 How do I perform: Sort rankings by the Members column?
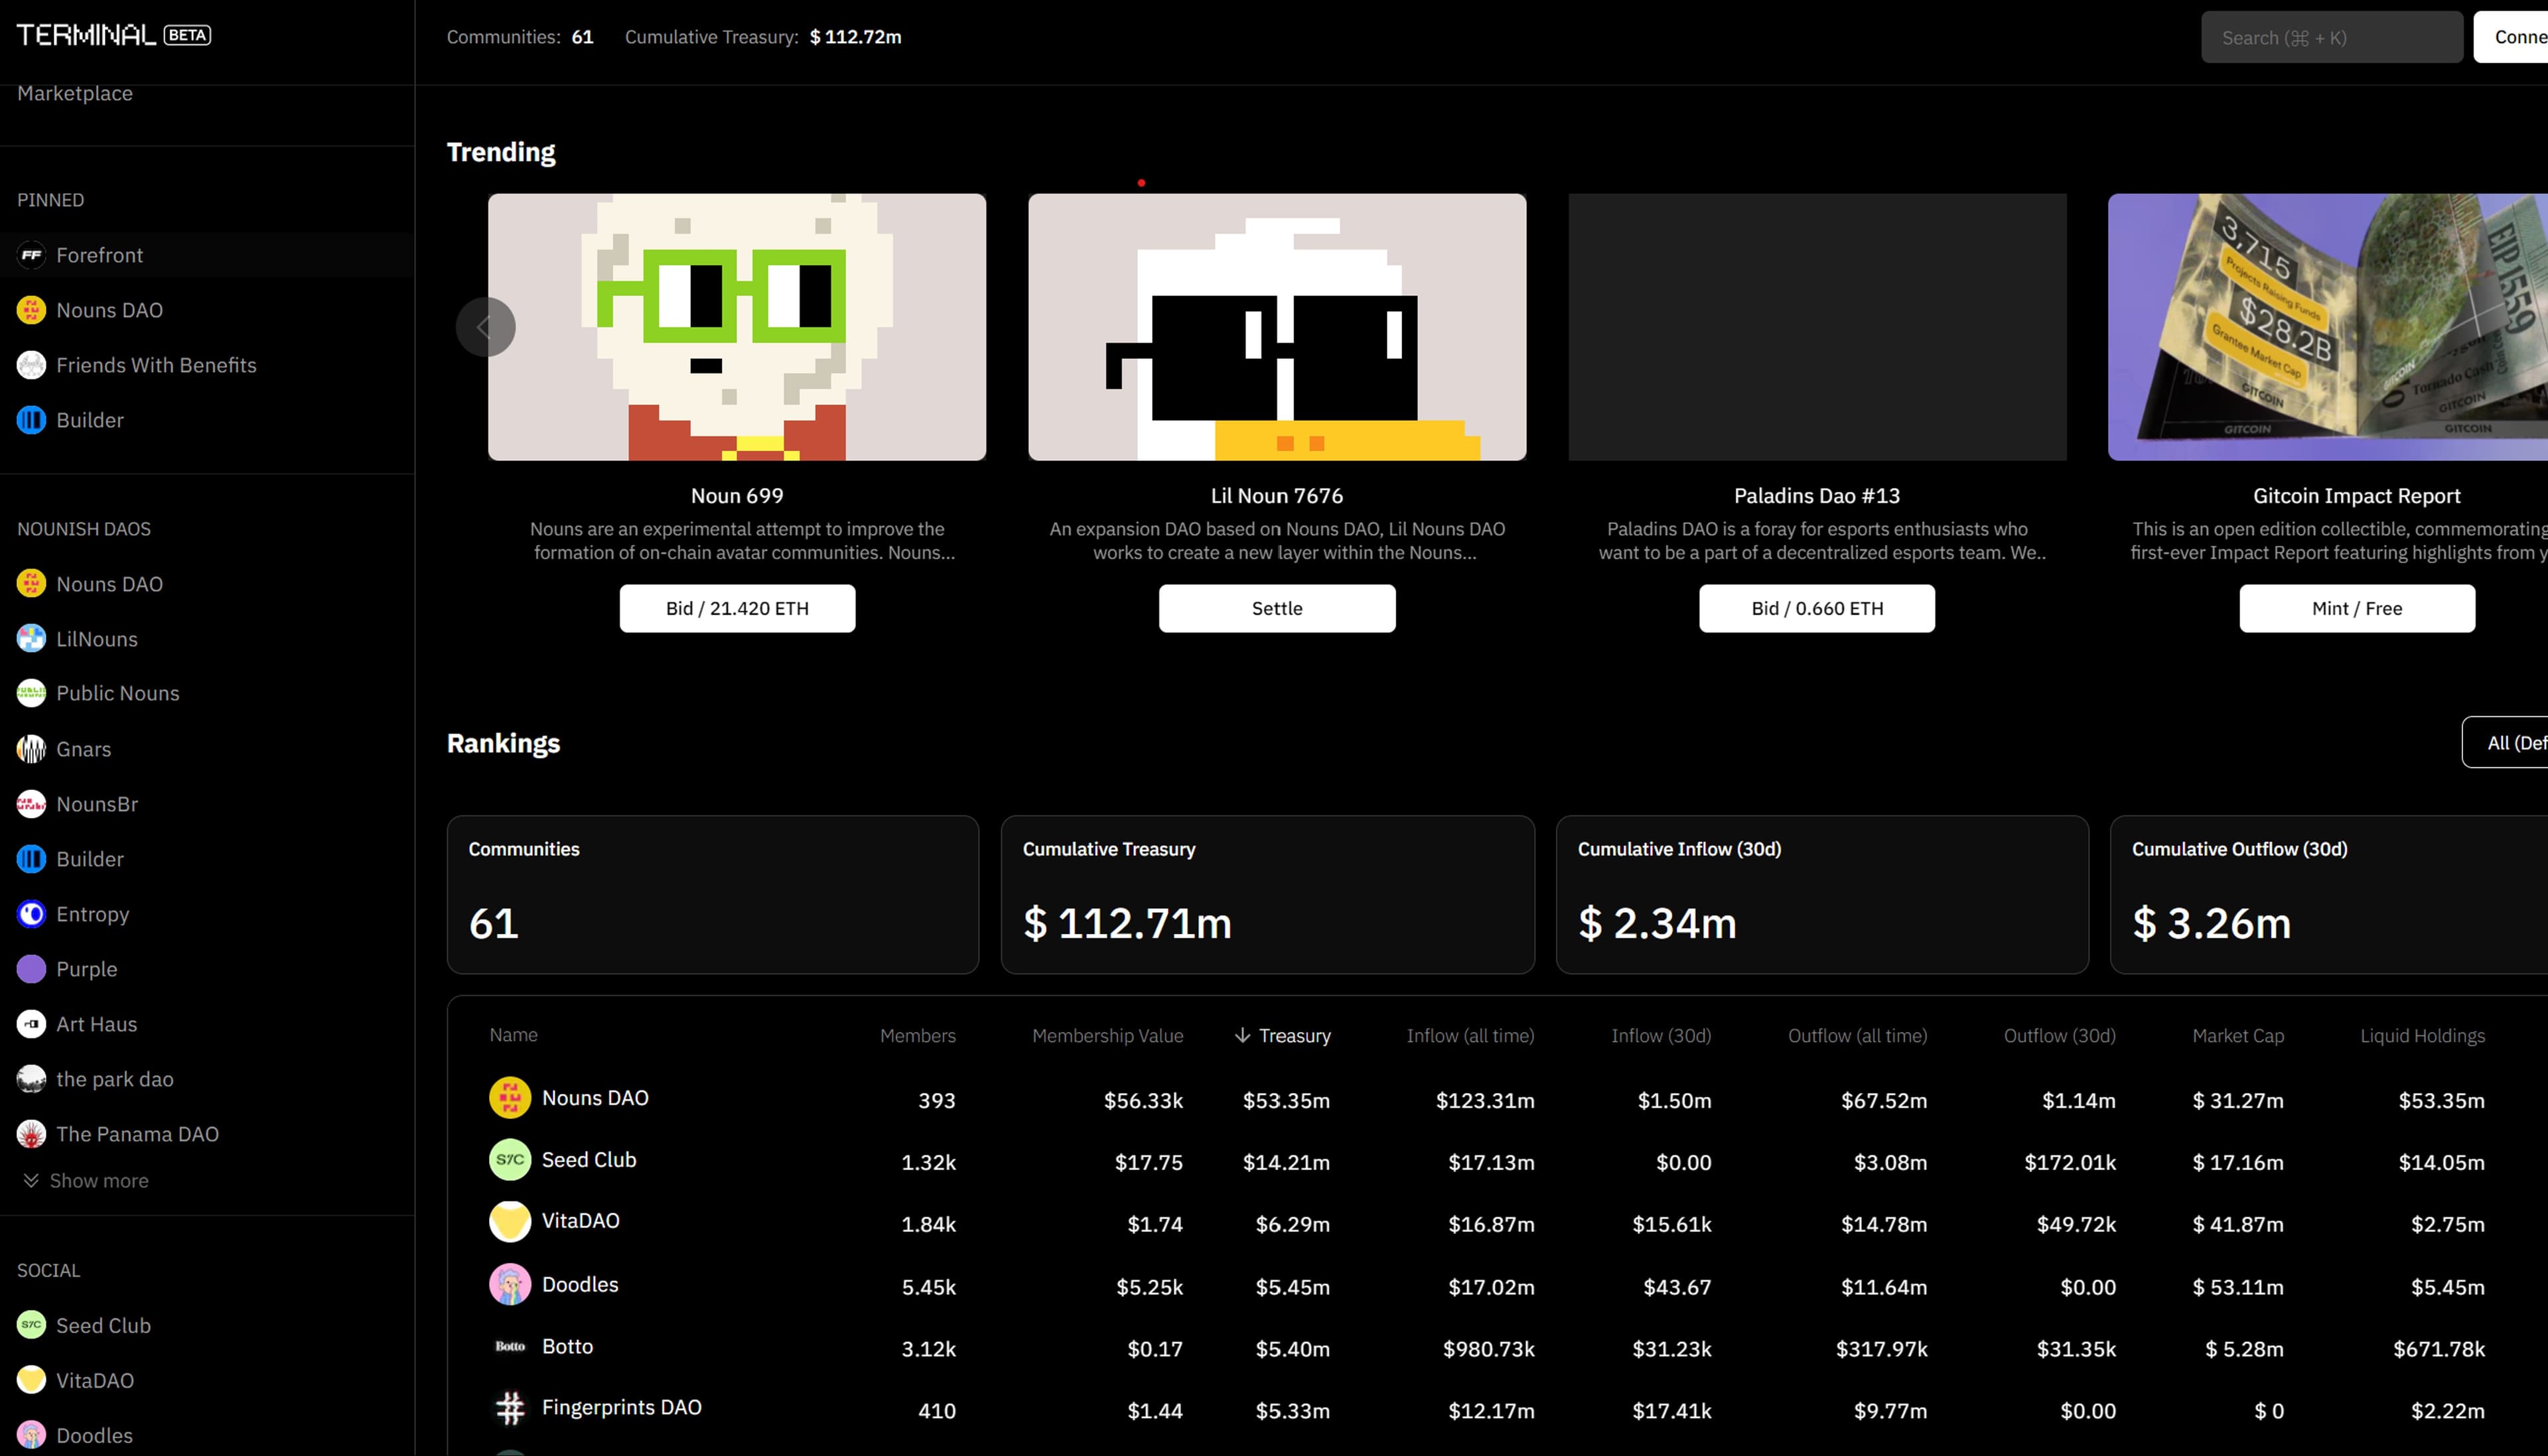[918, 1036]
